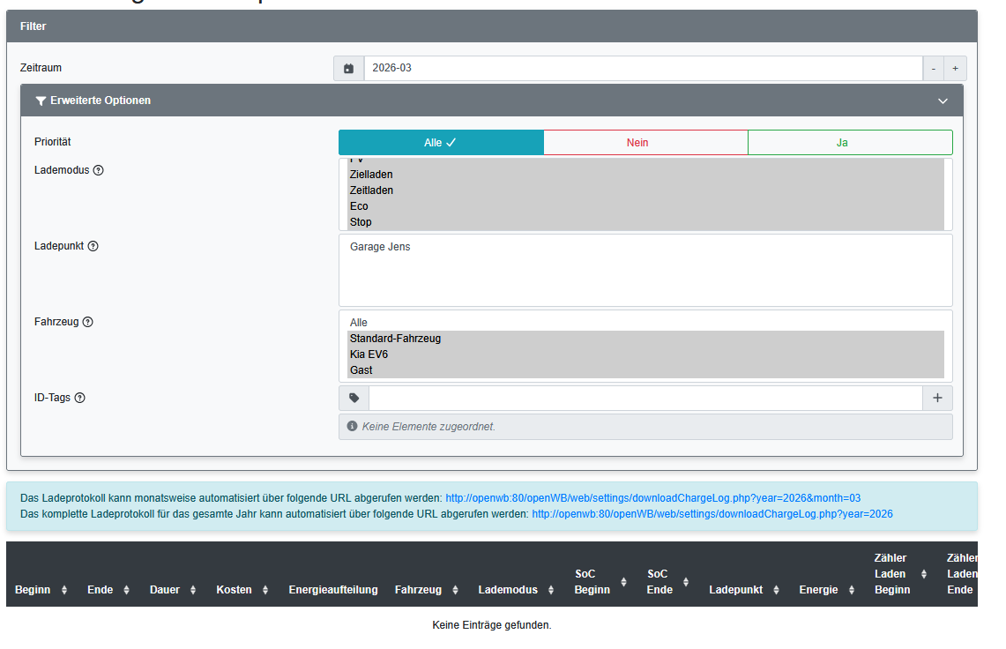Set Priorität to 'Alle'
This screenshot has height=649, width=1006.
tap(441, 142)
